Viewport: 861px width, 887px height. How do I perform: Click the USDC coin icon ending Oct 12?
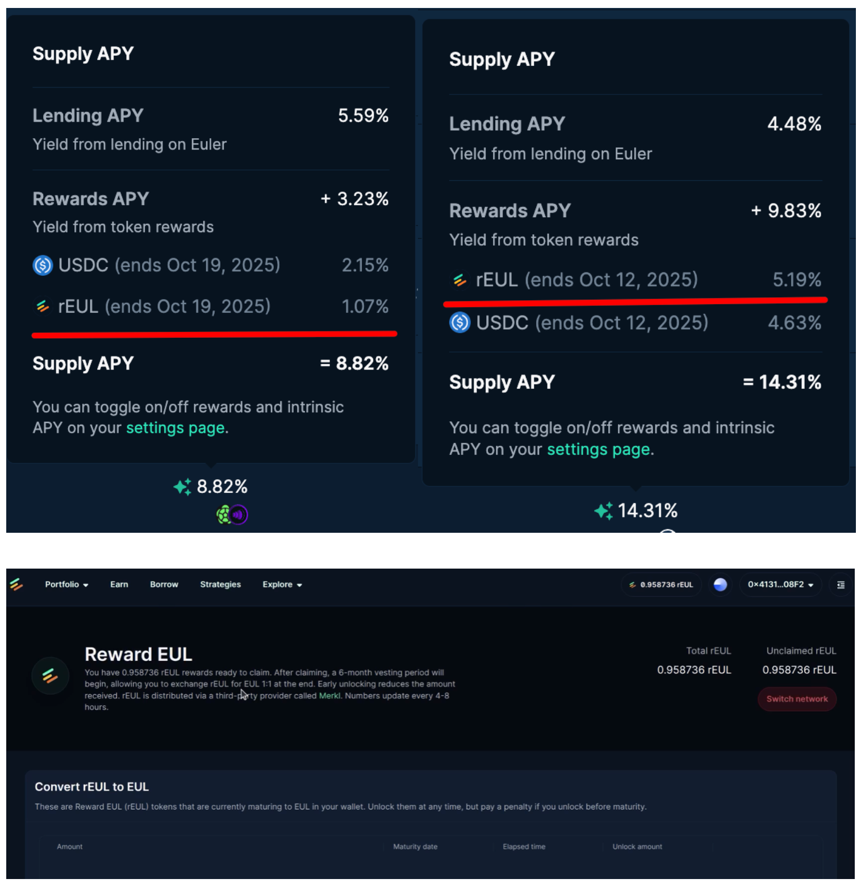click(459, 323)
